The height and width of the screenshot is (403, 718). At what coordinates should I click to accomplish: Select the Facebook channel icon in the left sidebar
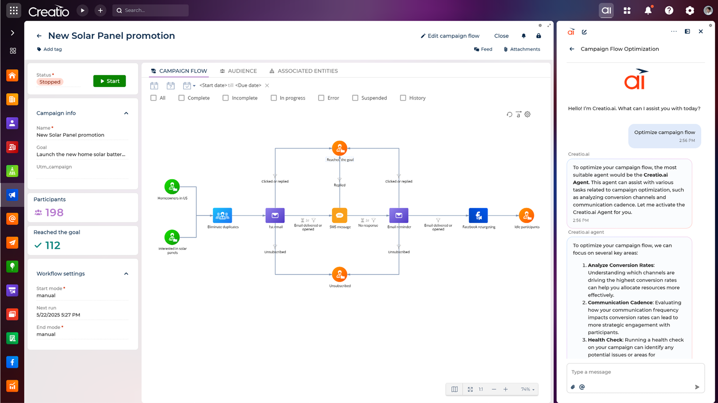tap(12, 362)
